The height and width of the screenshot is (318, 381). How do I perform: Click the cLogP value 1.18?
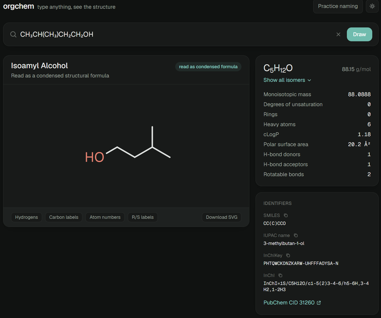click(364, 134)
